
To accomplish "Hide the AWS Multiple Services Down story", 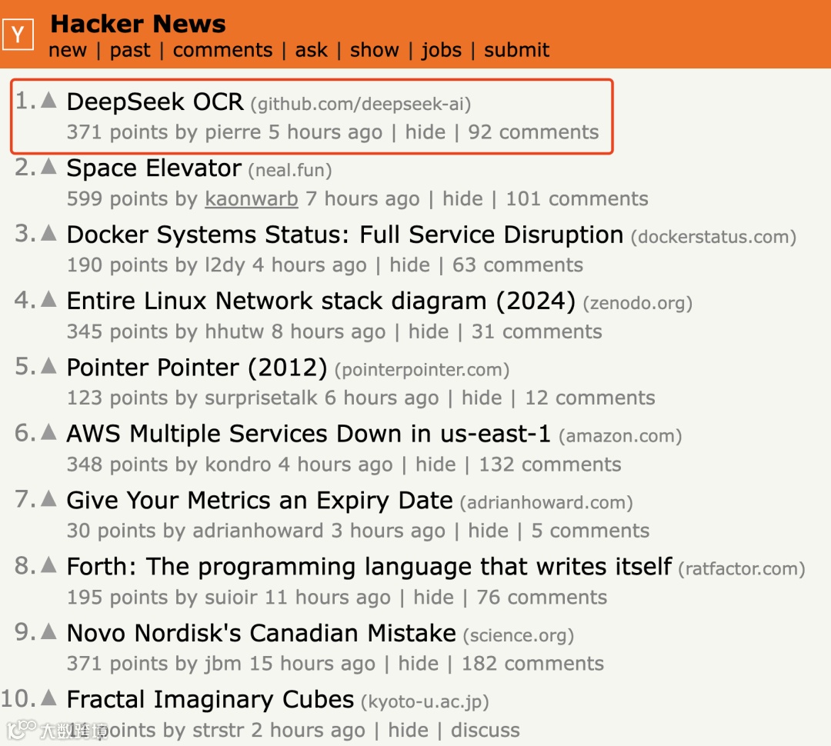I will point(436,465).
